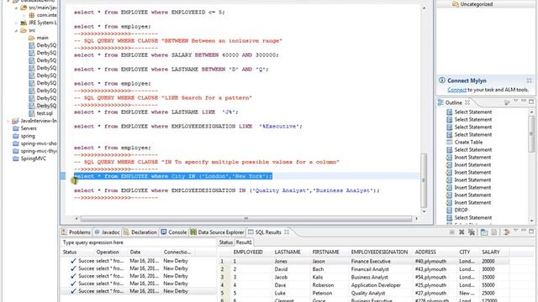The width and height of the screenshot is (538, 302).
Task: Maximize the SQL Results panel
Action: click(531, 232)
